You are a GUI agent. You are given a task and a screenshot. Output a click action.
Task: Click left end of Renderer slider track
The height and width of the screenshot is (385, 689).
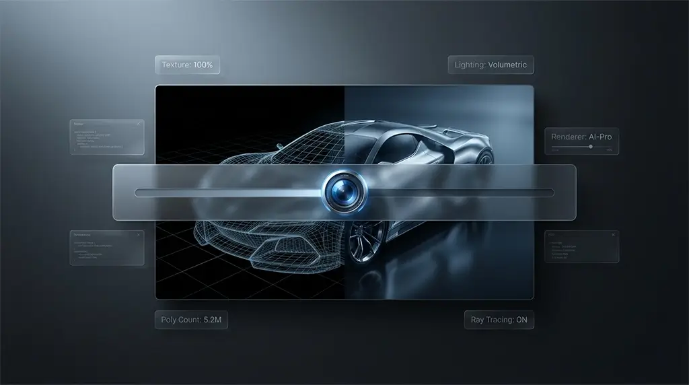point(553,146)
